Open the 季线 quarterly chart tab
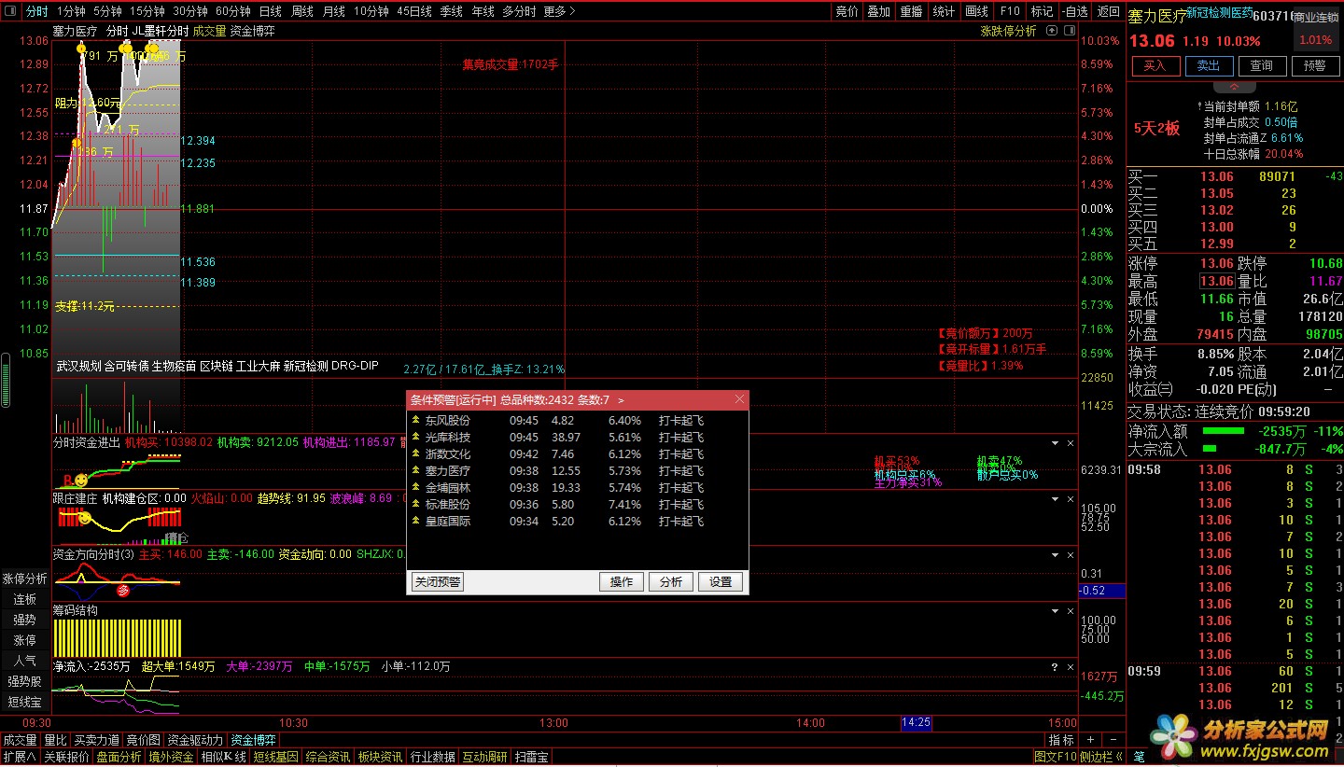Screen dimensions: 1344x767 click(451, 11)
